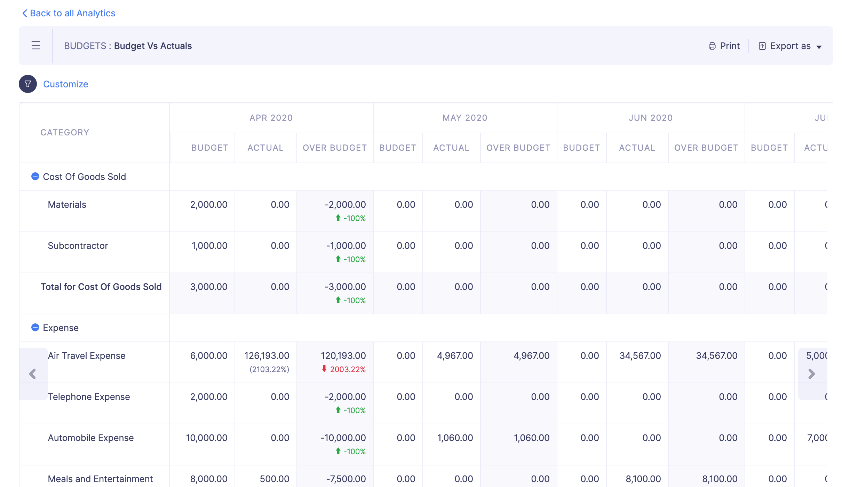Select the APR 2020 column header

click(271, 118)
